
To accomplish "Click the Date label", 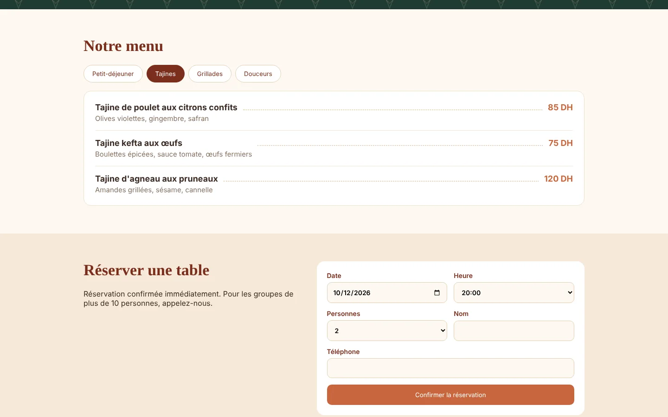I will [334, 276].
